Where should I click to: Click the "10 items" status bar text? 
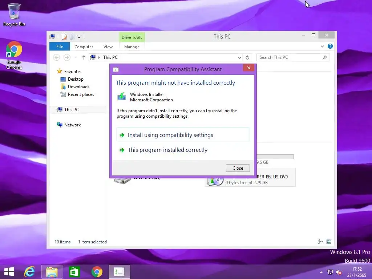pos(62,242)
